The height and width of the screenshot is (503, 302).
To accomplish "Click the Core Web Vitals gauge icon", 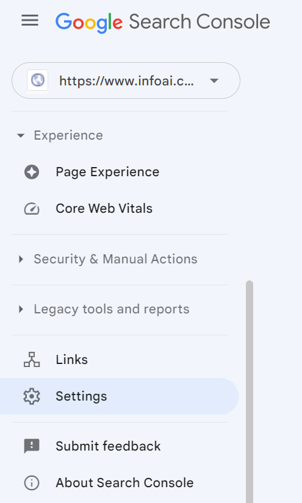I will point(32,209).
